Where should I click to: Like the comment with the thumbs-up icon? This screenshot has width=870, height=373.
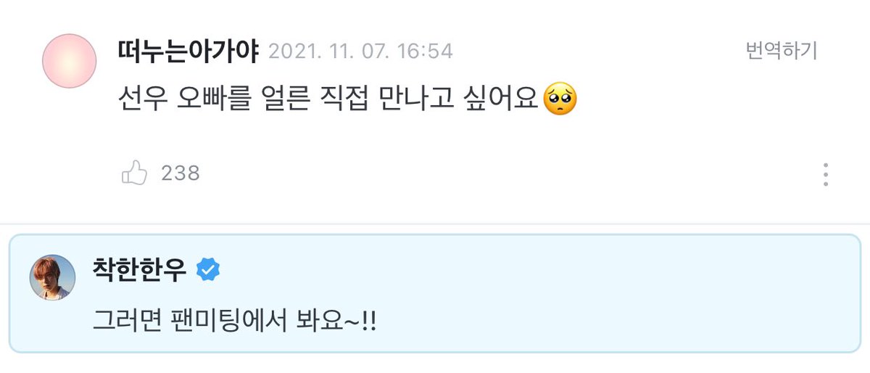tap(134, 173)
